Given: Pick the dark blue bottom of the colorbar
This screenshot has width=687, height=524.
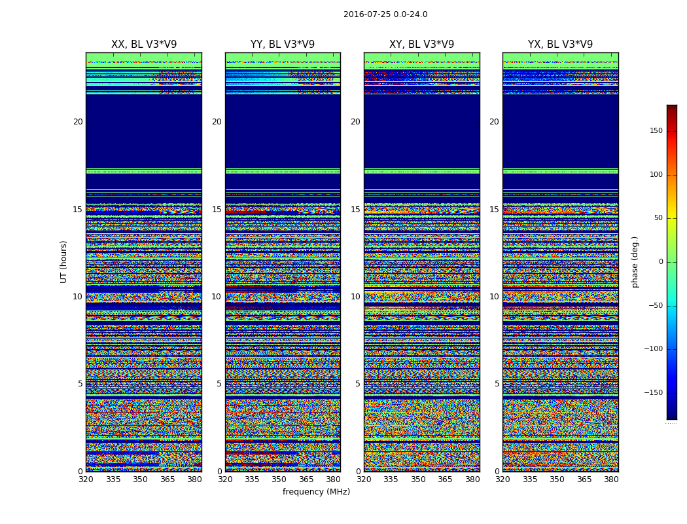Looking at the screenshot, I should tap(671, 415).
